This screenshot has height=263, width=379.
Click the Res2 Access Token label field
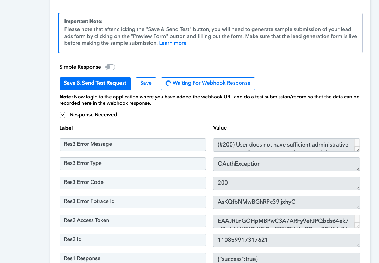pos(132,221)
